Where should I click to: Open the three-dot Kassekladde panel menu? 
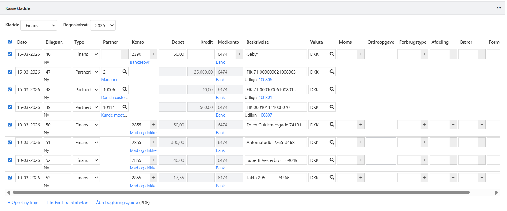(499, 8)
